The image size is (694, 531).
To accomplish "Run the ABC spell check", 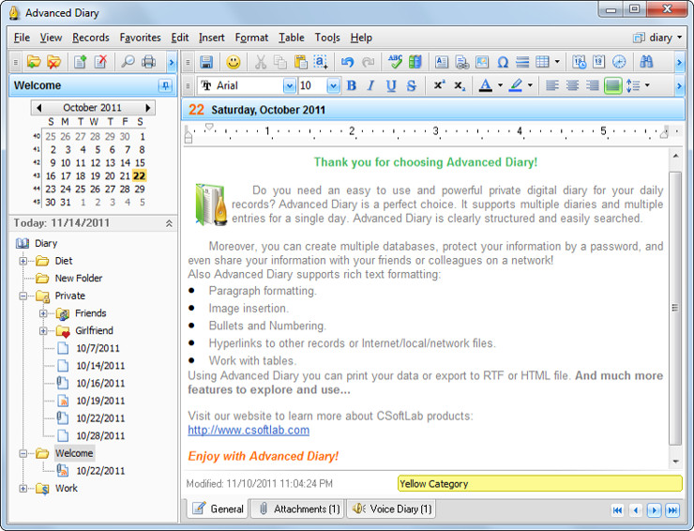I will tap(395, 62).
